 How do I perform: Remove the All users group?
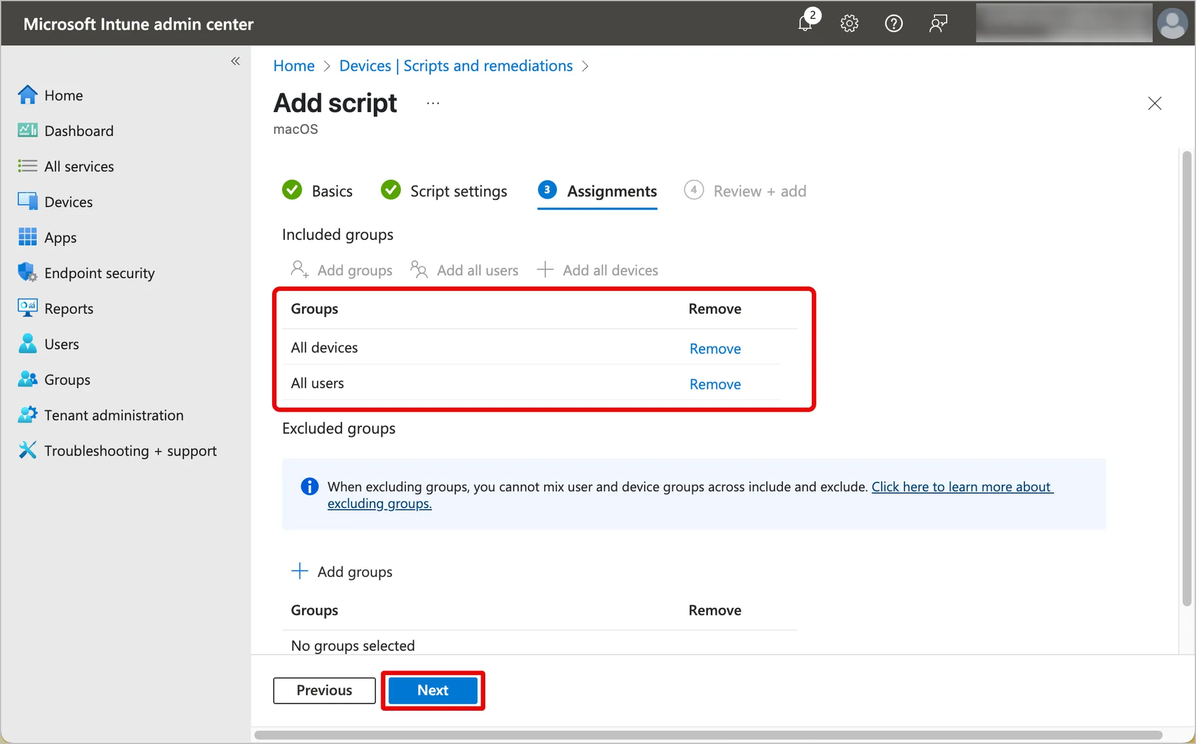coord(715,384)
